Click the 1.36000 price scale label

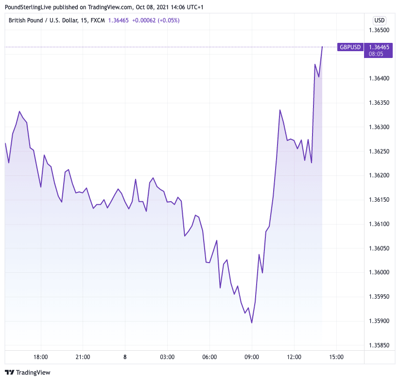pos(379,272)
